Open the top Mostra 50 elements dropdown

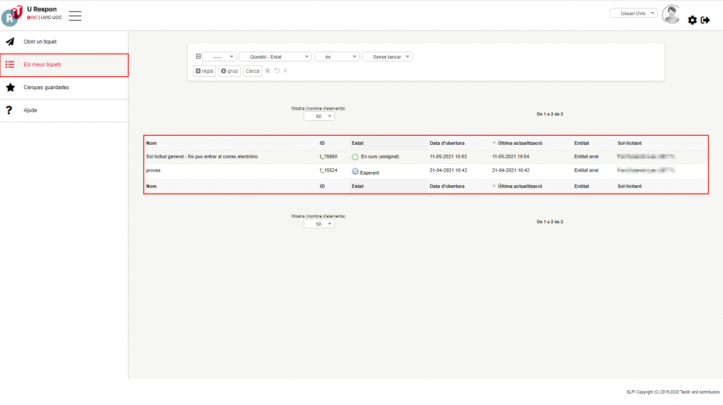coord(319,117)
